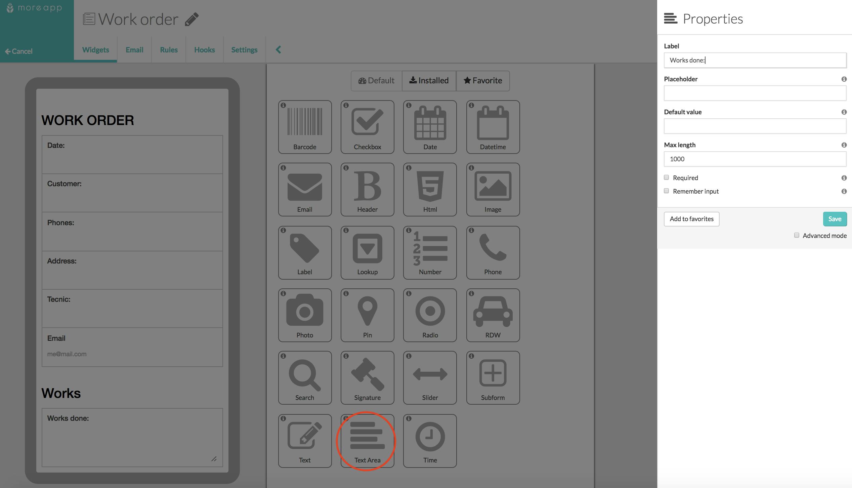Image resolution: width=852 pixels, height=488 pixels.
Task: Collapse the properties panel arrow
Action: point(279,50)
